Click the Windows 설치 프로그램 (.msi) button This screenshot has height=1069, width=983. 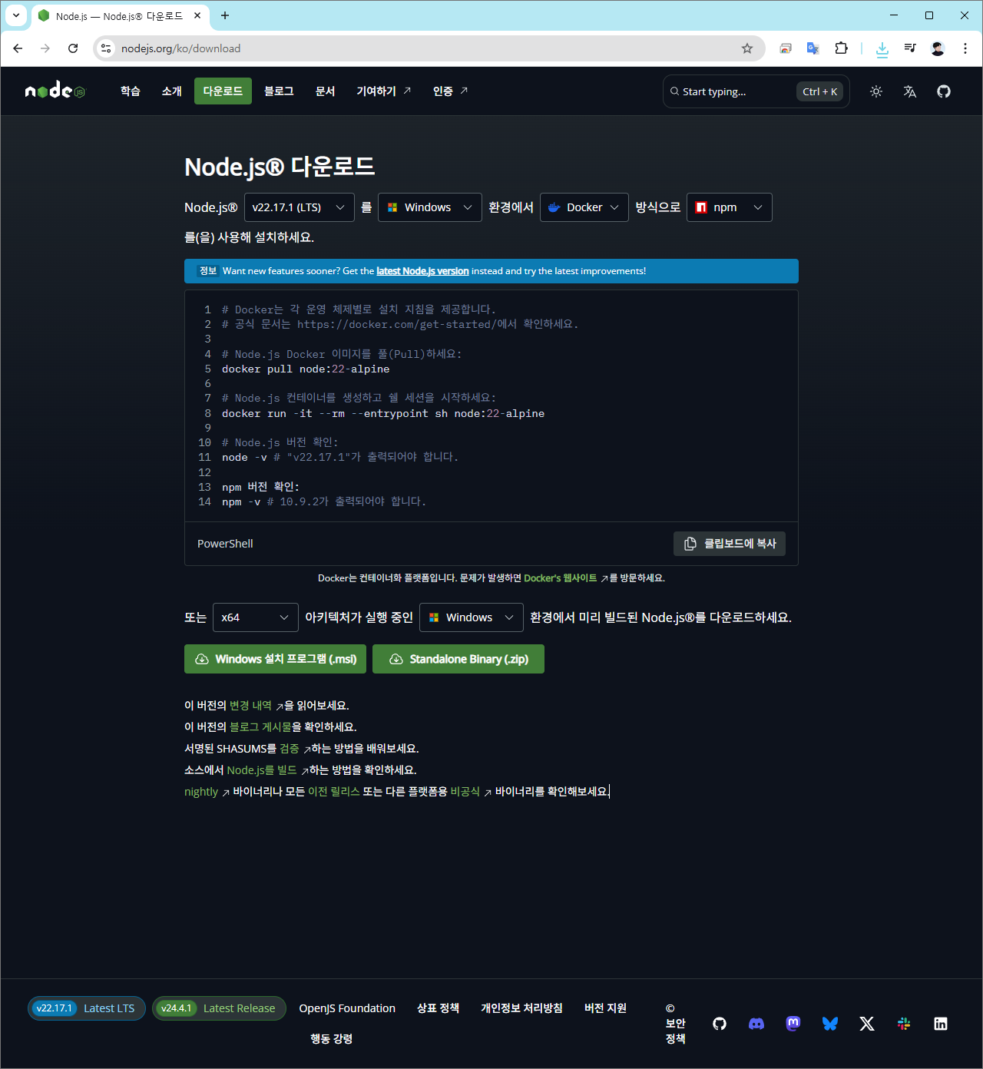275,659
